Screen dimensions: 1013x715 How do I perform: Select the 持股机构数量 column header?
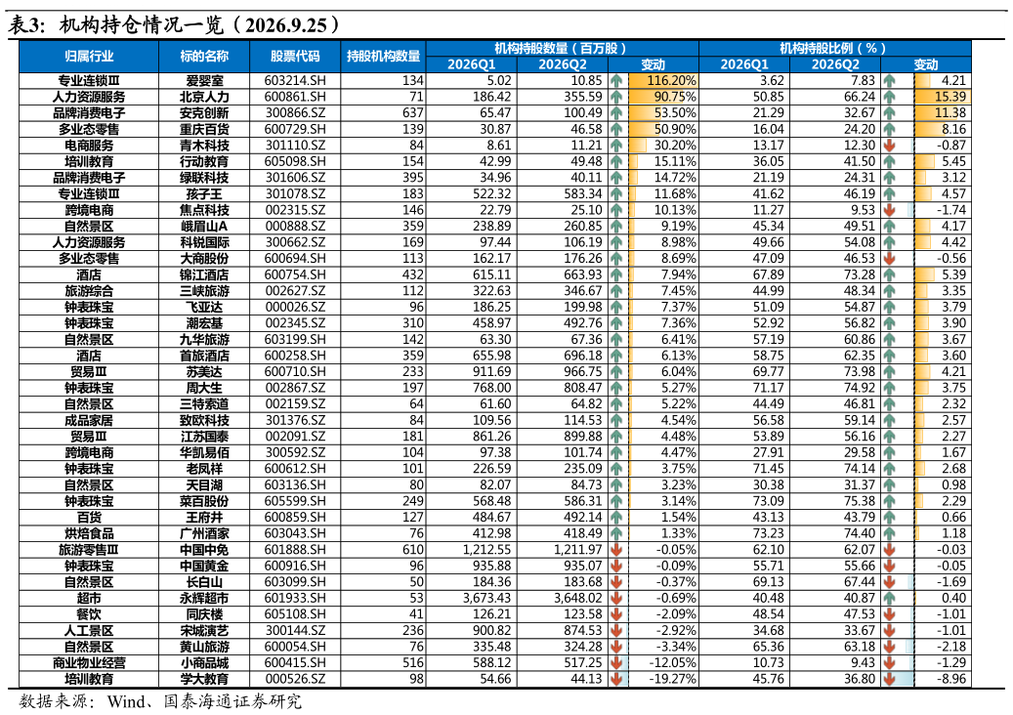coord(384,57)
